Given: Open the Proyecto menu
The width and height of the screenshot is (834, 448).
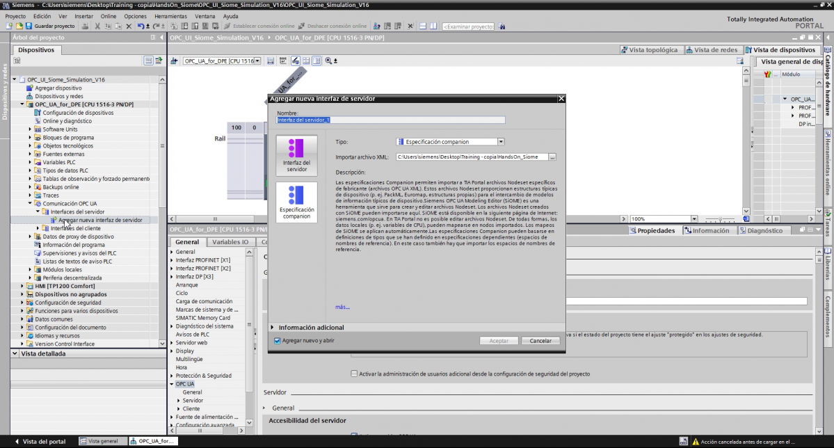Looking at the screenshot, I should click(15, 17).
